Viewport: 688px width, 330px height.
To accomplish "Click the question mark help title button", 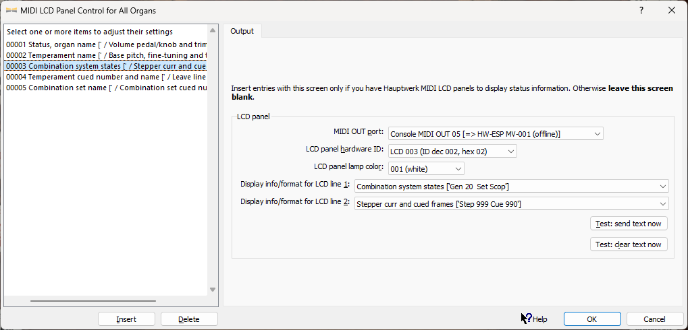I will [x=641, y=10].
